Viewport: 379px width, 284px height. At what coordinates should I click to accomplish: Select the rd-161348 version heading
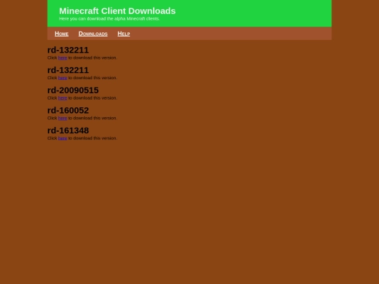point(68,130)
